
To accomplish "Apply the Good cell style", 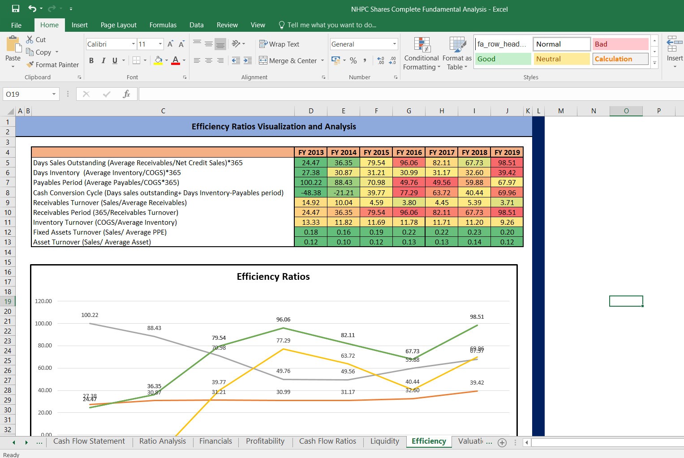I will [503, 59].
